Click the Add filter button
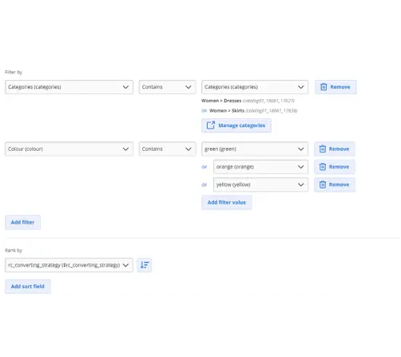The image size is (401, 357). click(x=22, y=223)
